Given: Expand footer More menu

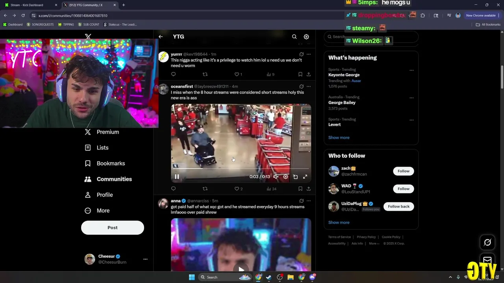Looking at the screenshot, I should (374, 243).
